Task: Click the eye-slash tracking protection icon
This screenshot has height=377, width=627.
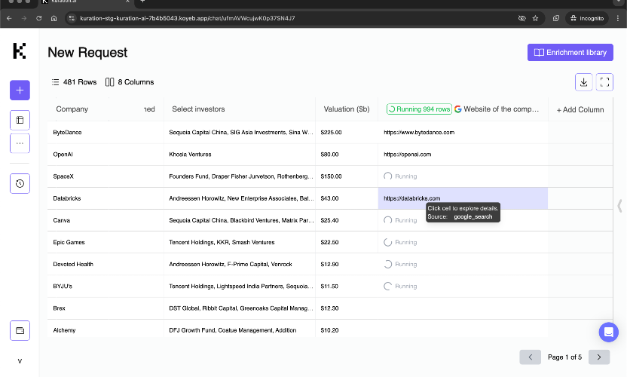Action: (x=521, y=18)
